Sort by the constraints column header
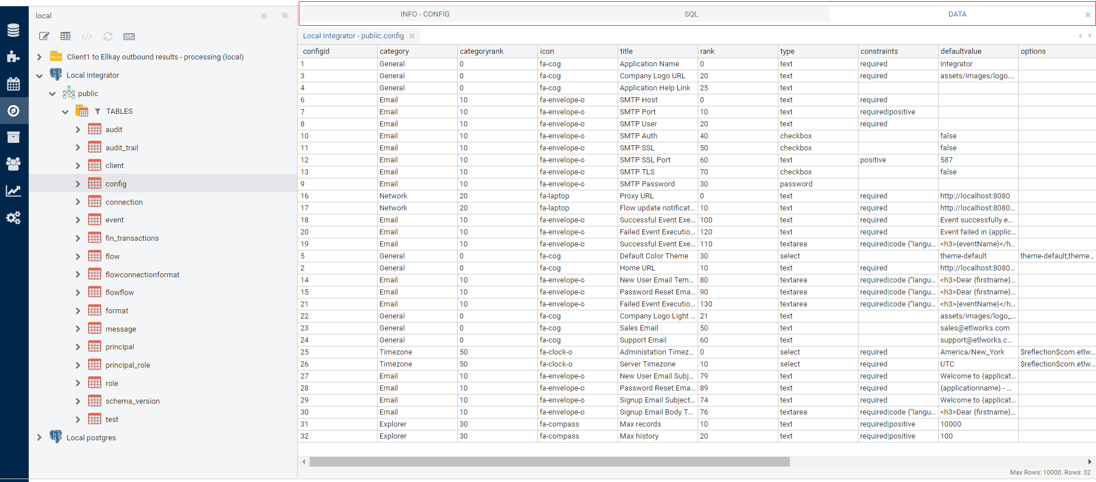 (x=898, y=51)
